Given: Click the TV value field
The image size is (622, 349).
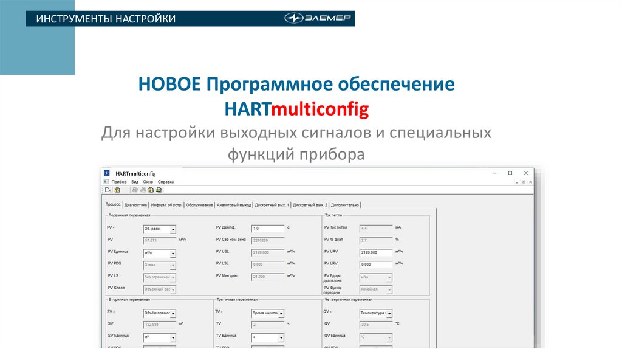Looking at the screenshot, I should [x=268, y=325].
